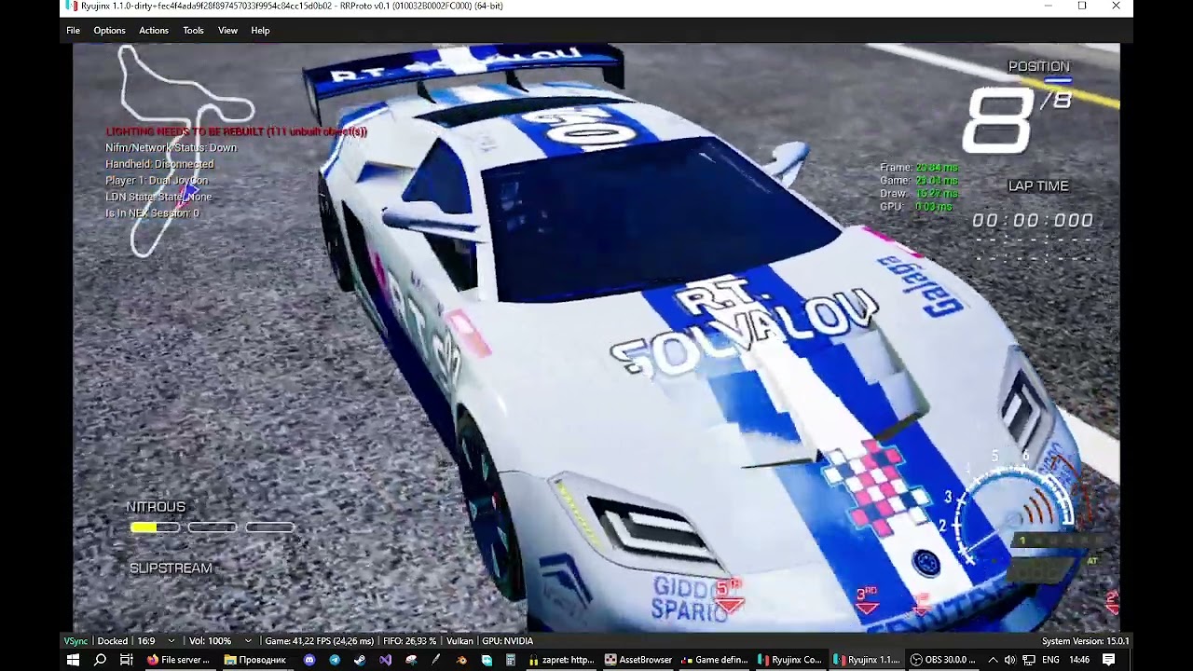The image size is (1193, 671).
Task: Click the FIFO percentage in the status bar
Action: click(x=409, y=641)
